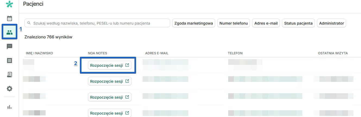This screenshot has height=117, width=361.
Task: Open the Numer telefonu filter
Action: tap(234, 23)
